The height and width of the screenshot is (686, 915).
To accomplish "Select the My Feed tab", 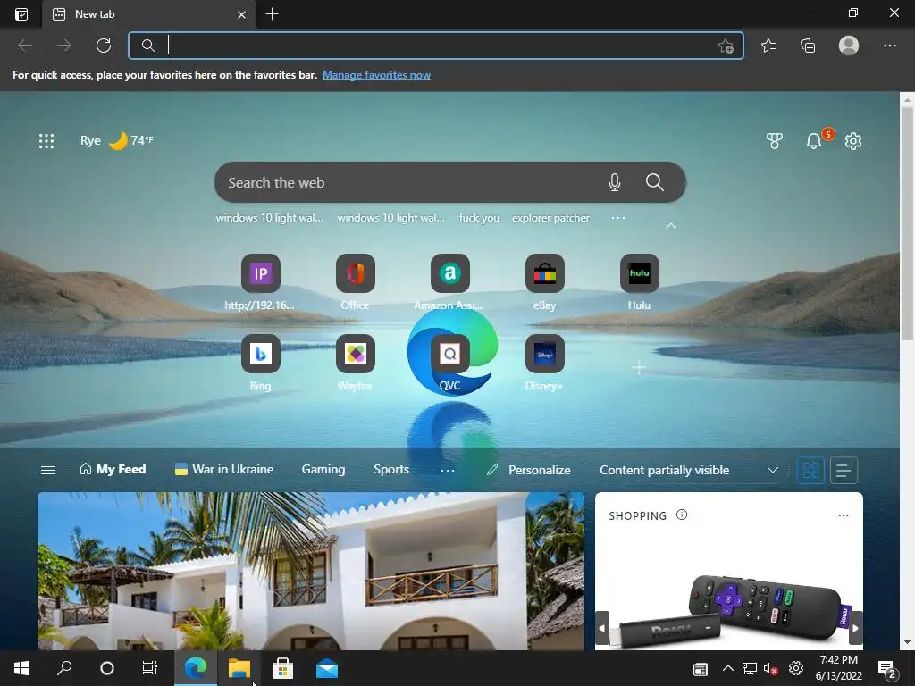I will click(113, 470).
